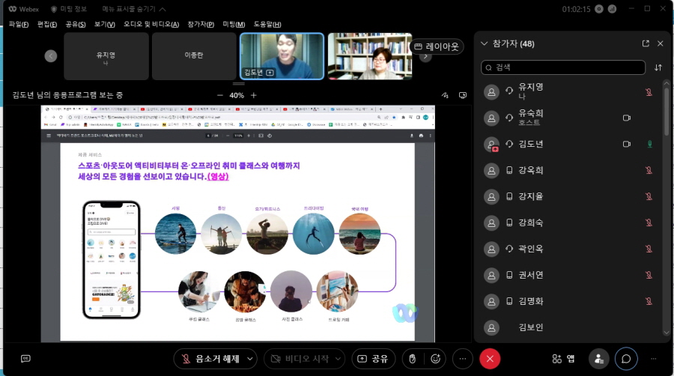Zoom out shared content with minus

(220, 95)
